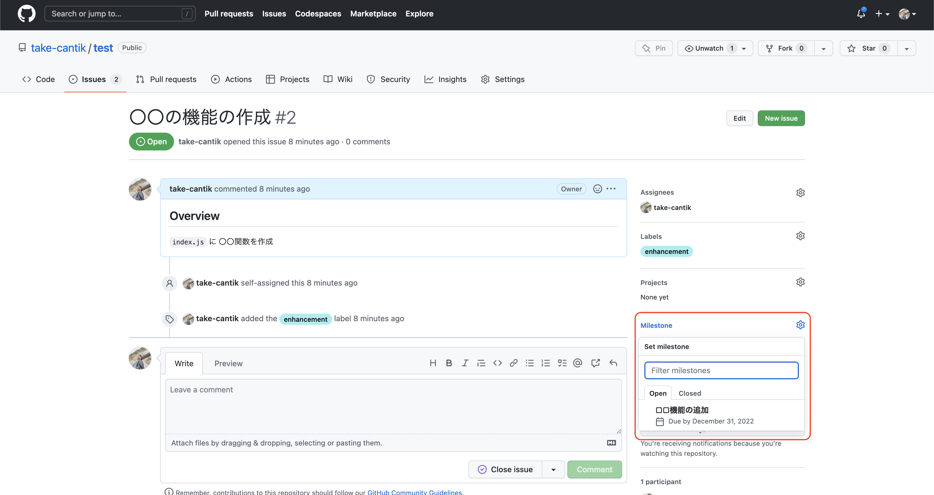Image resolution: width=934 pixels, height=495 pixels.
Task: Open the Actions tab of the repository
Action: (231, 79)
